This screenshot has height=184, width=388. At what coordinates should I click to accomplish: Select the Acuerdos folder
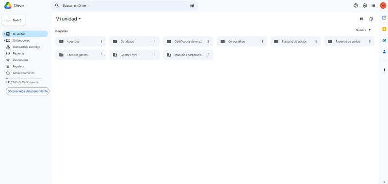point(81,42)
